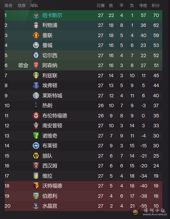Open the Watford crest icon
This screenshot has width=170, height=219.
pyautogui.click(x=36, y=186)
